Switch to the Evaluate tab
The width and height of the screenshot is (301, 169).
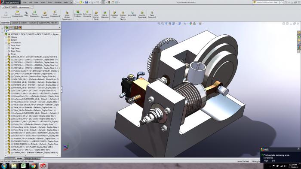click(x=33, y=23)
